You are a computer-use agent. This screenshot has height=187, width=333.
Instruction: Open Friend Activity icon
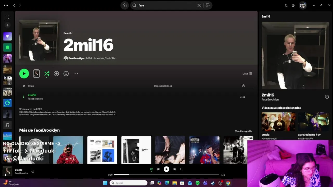click(x=293, y=5)
